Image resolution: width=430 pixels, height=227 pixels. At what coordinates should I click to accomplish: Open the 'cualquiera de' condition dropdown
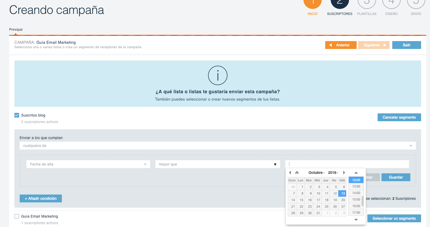coord(218,146)
